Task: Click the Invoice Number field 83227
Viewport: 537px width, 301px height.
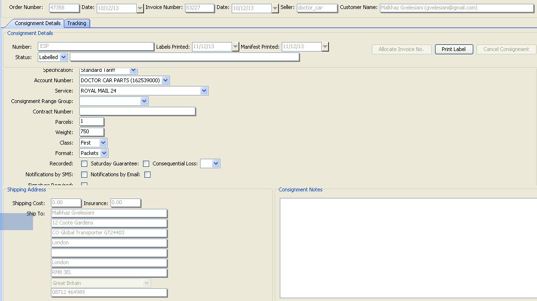Action: [200, 8]
